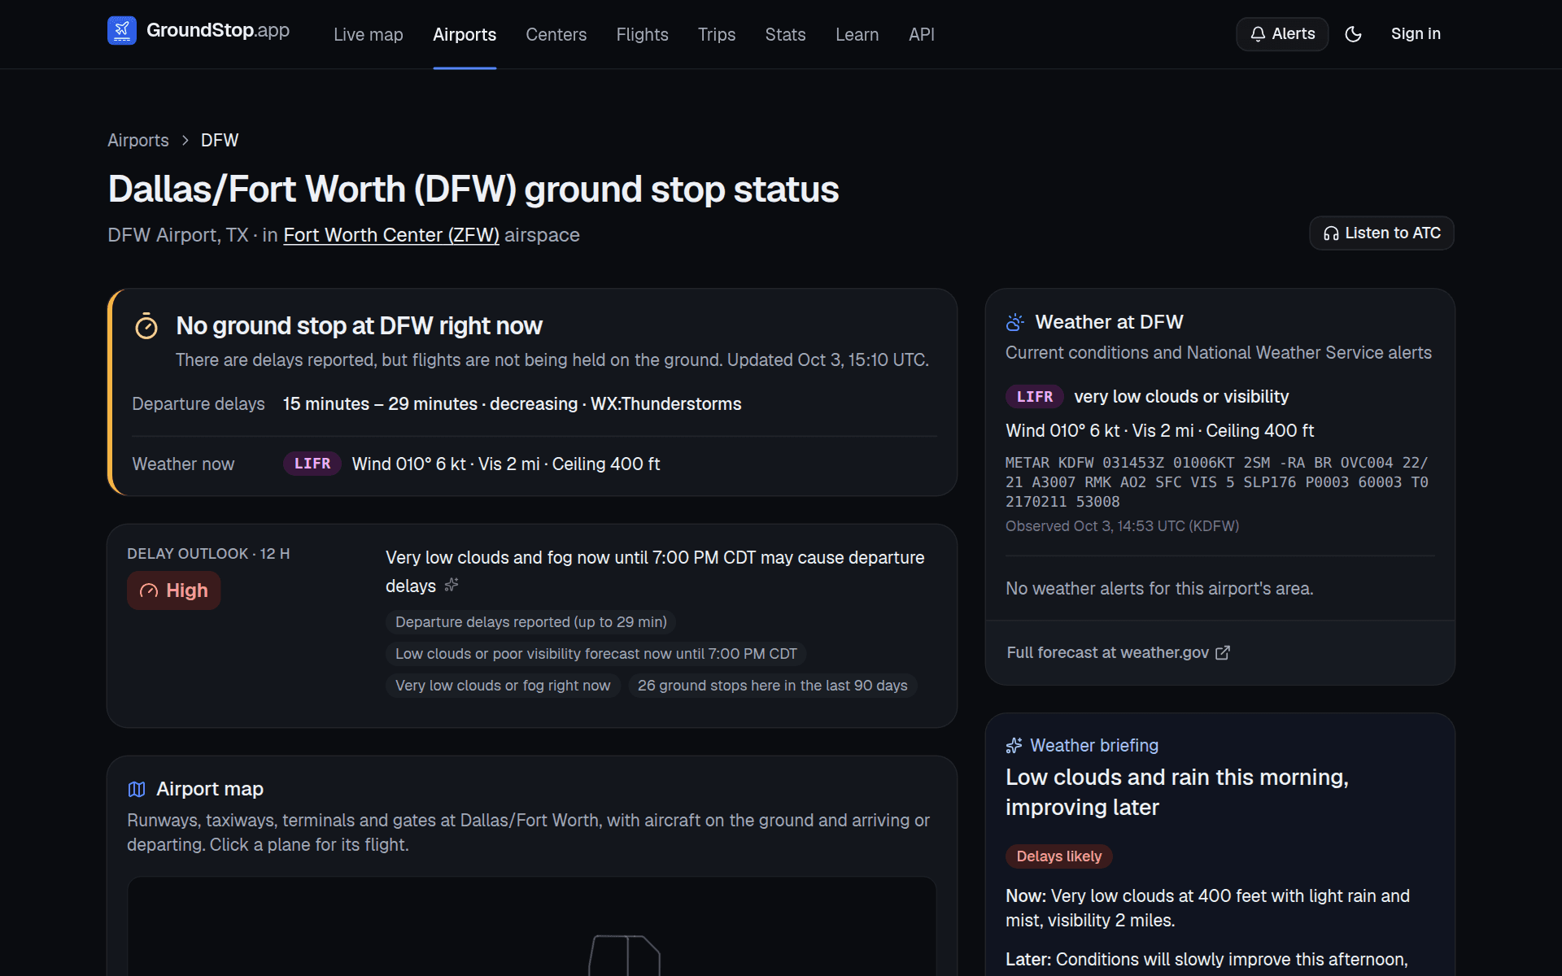The height and width of the screenshot is (976, 1562).
Task: Go to the Centers nav item
Action: [x=556, y=35]
